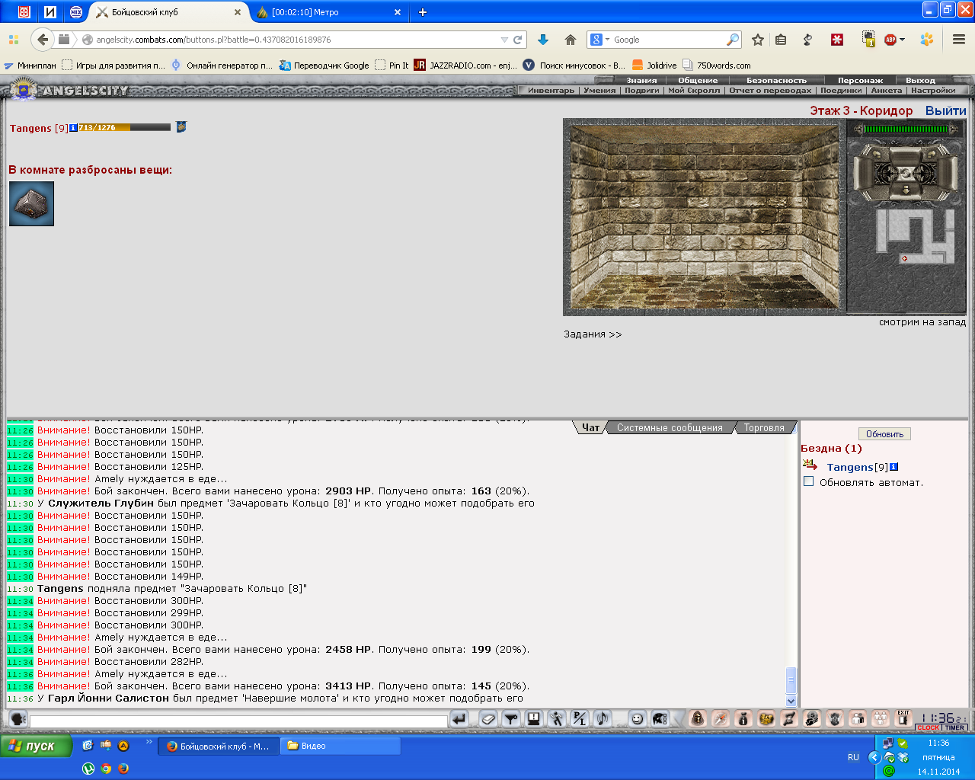
Task: Open the smiley emoticons picker
Action: (x=638, y=718)
